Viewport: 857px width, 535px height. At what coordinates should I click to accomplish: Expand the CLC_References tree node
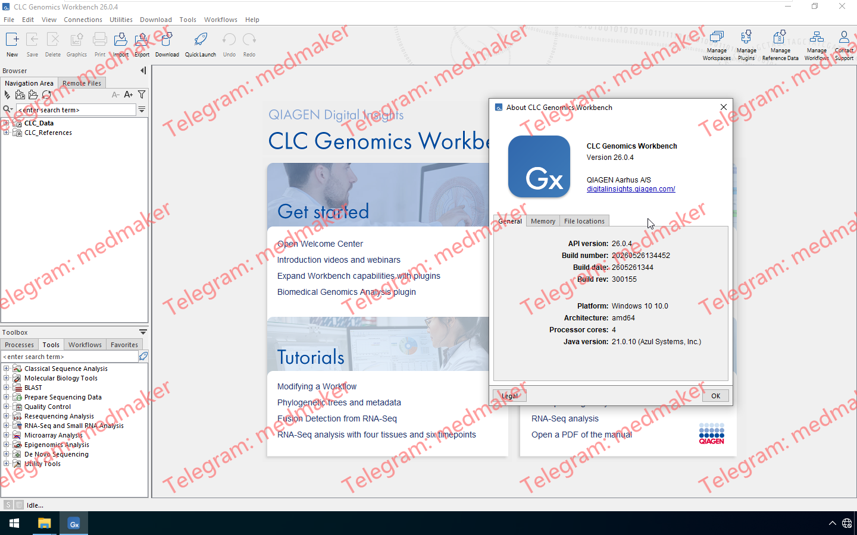(6, 133)
